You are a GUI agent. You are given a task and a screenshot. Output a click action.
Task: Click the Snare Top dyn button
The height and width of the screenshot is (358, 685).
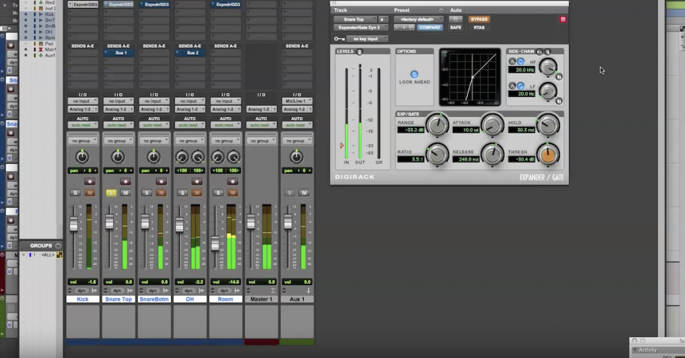tap(117, 291)
